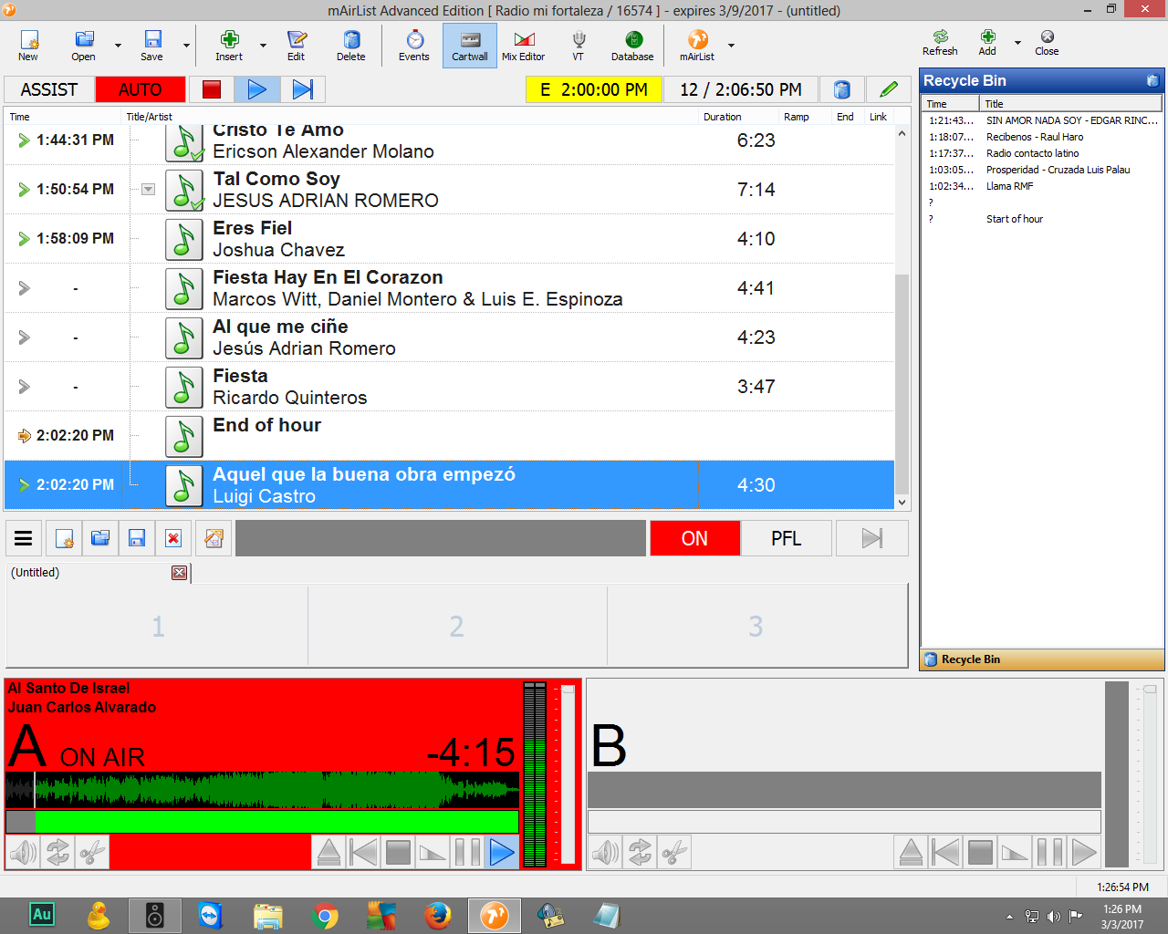Click the New playlist toolbar icon
Screen dimensions: 1168x934
[x=28, y=45]
